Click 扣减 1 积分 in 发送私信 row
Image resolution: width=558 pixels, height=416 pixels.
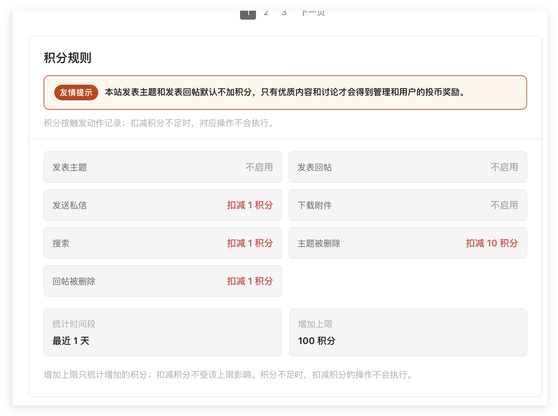(x=250, y=205)
